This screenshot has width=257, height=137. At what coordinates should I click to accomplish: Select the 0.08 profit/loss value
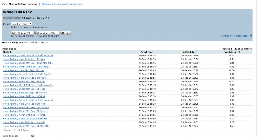pyautogui.click(x=232, y=67)
